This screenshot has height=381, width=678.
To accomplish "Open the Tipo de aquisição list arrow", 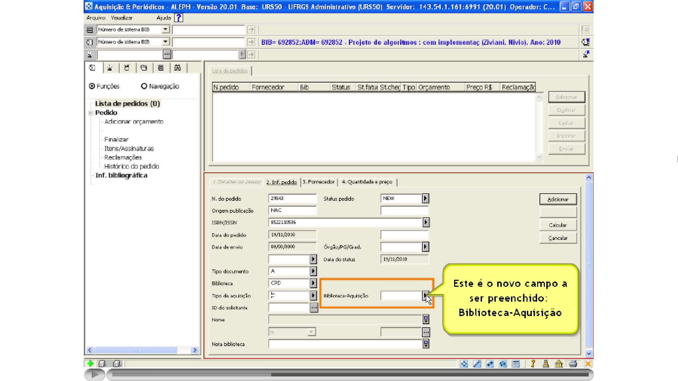I will click(x=313, y=295).
